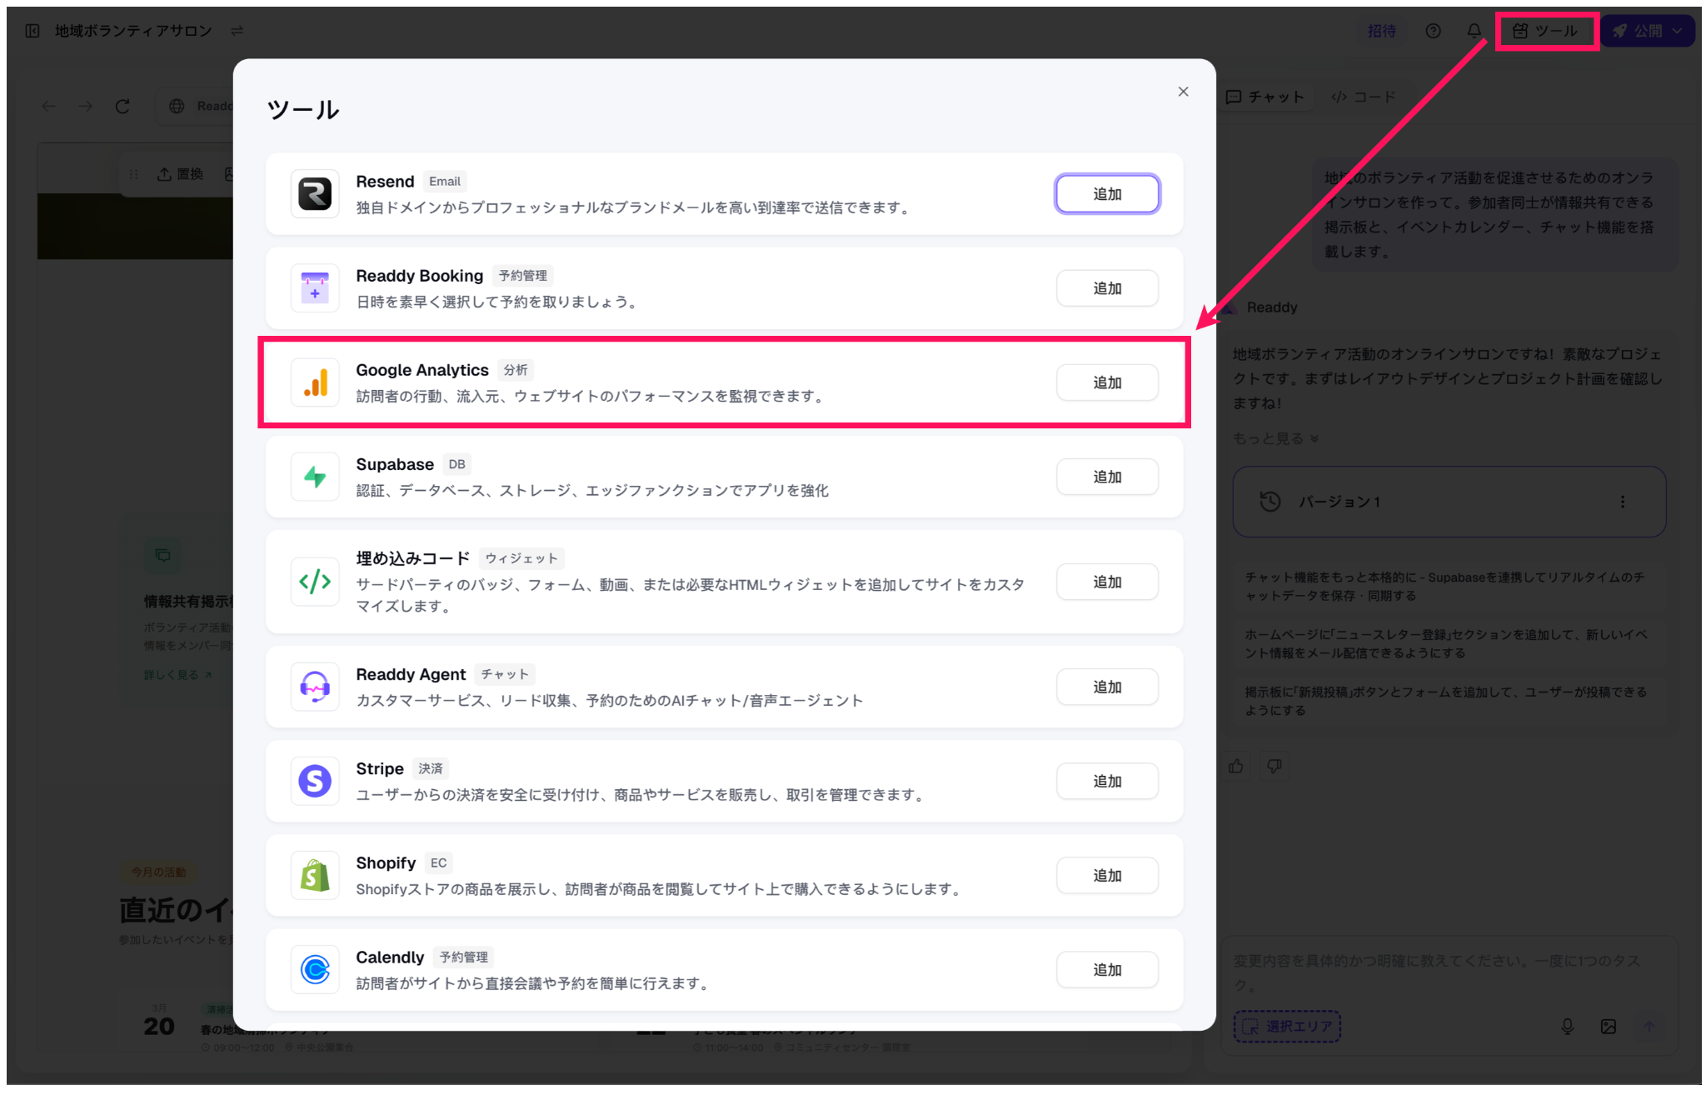Click the Shopify bag icon

coord(315,875)
